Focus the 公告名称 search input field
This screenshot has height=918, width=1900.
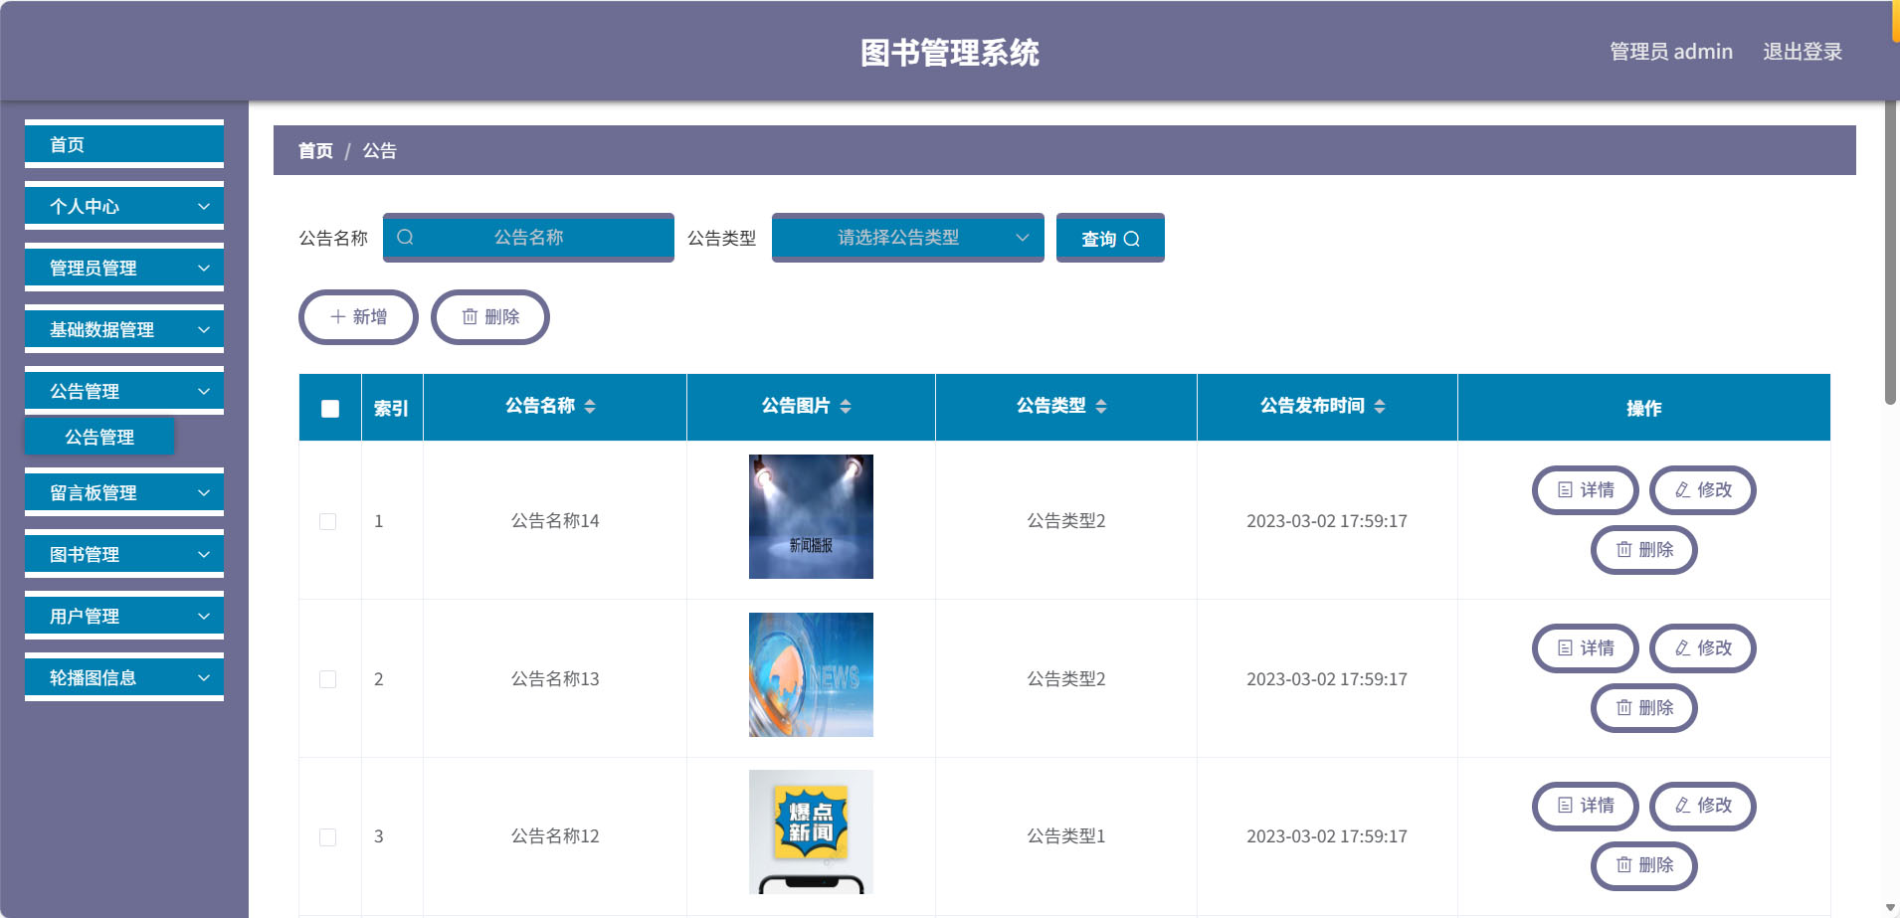[x=528, y=238]
